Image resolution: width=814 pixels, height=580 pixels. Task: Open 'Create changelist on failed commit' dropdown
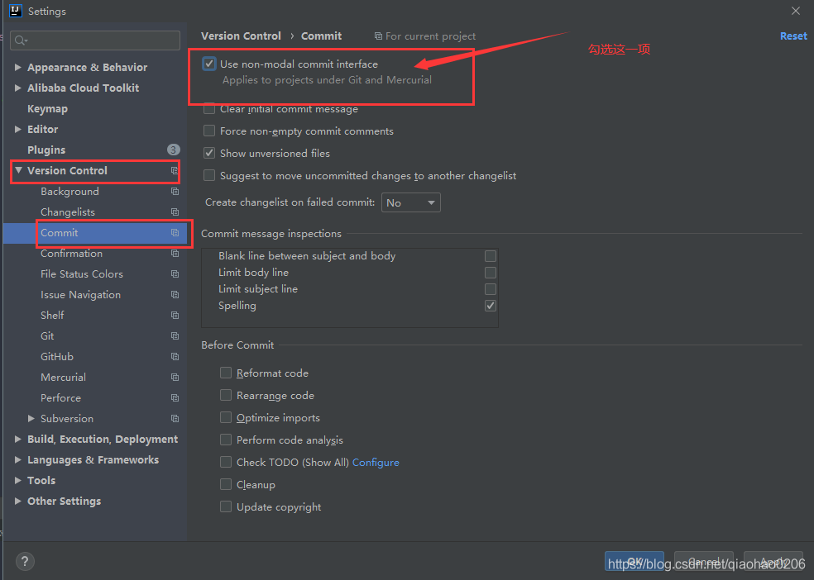click(410, 202)
